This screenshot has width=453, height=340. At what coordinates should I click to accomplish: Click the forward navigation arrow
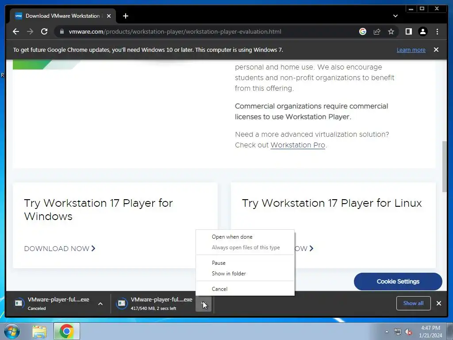30,31
